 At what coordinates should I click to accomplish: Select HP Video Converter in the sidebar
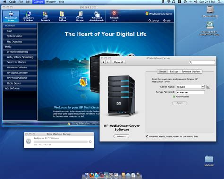click(20, 73)
